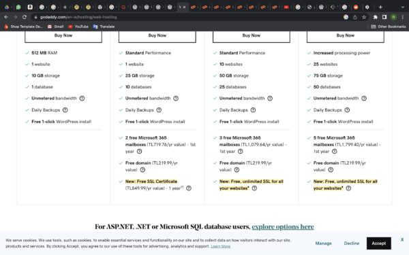Click help icon next to Free domain in fourth plan
This screenshot has width=409, height=255.
[x=331, y=170]
